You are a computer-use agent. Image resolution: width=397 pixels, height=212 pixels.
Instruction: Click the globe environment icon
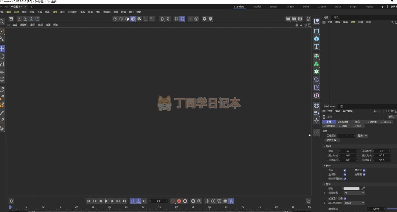point(316,105)
